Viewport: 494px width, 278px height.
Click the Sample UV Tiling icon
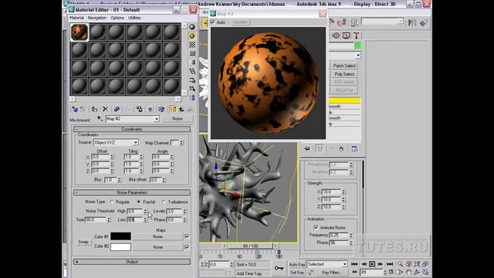tap(192, 53)
